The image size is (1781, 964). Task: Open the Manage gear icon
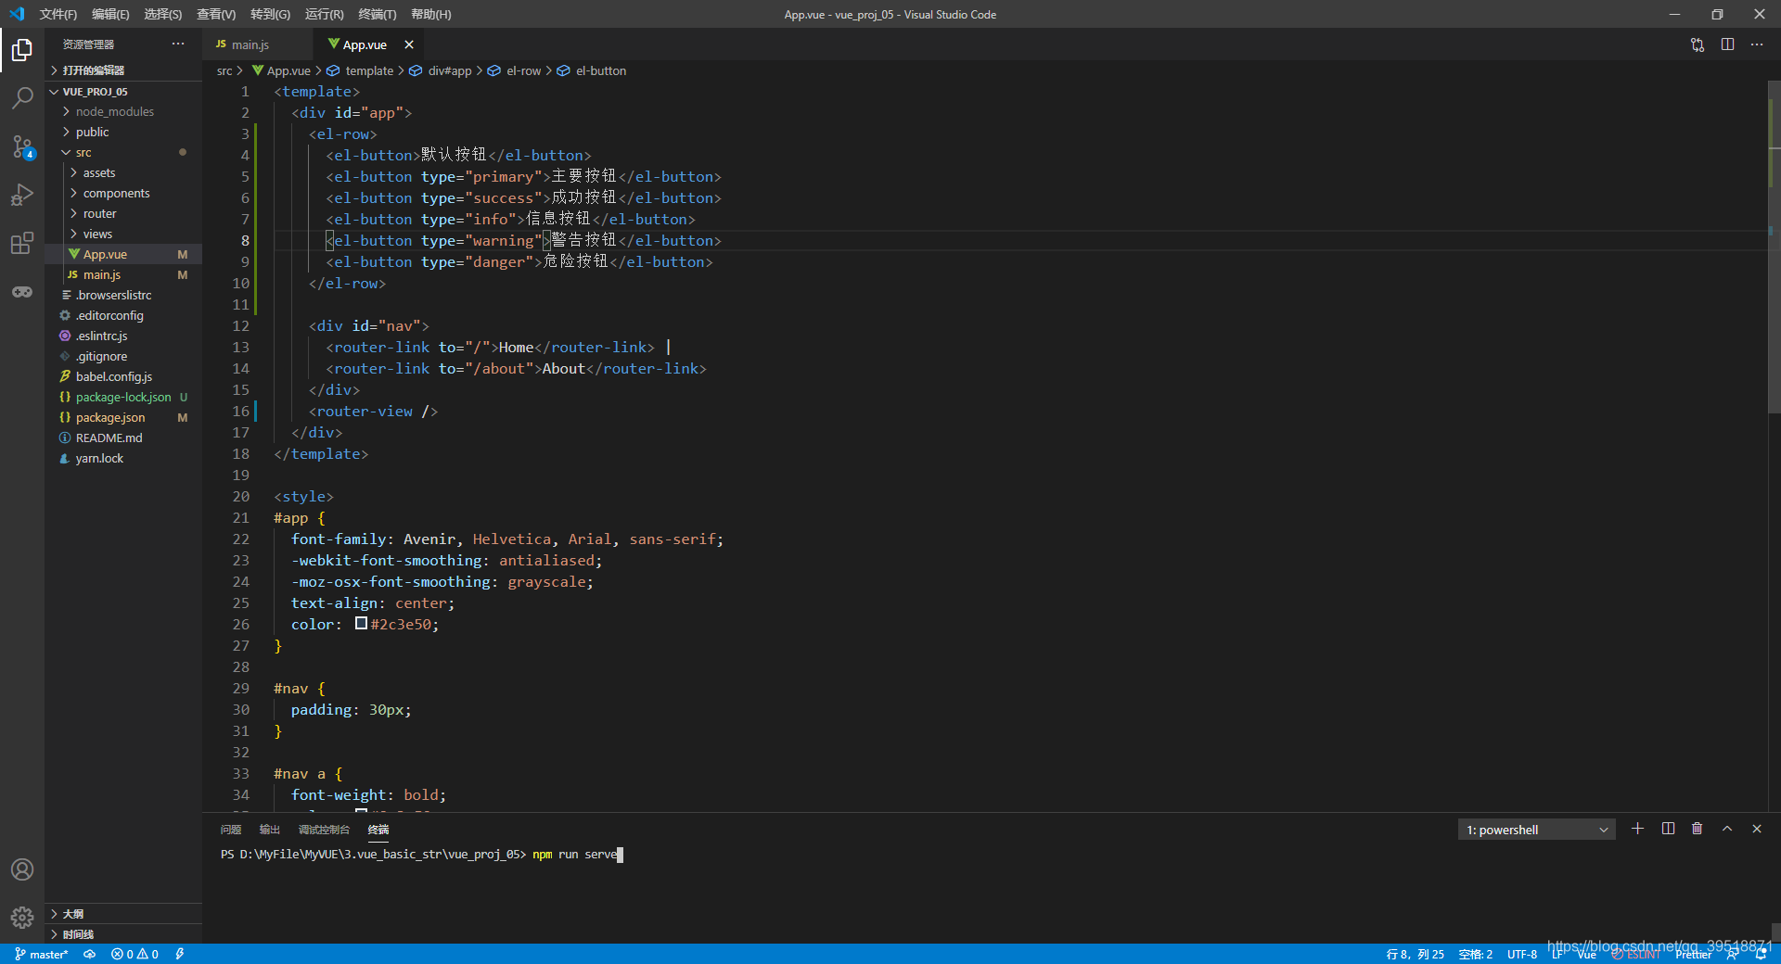point(22,918)
